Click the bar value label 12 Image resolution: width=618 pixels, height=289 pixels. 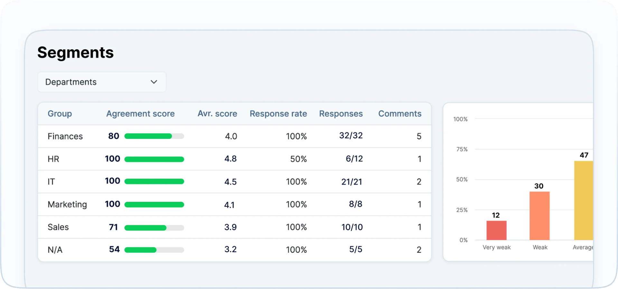496,215
